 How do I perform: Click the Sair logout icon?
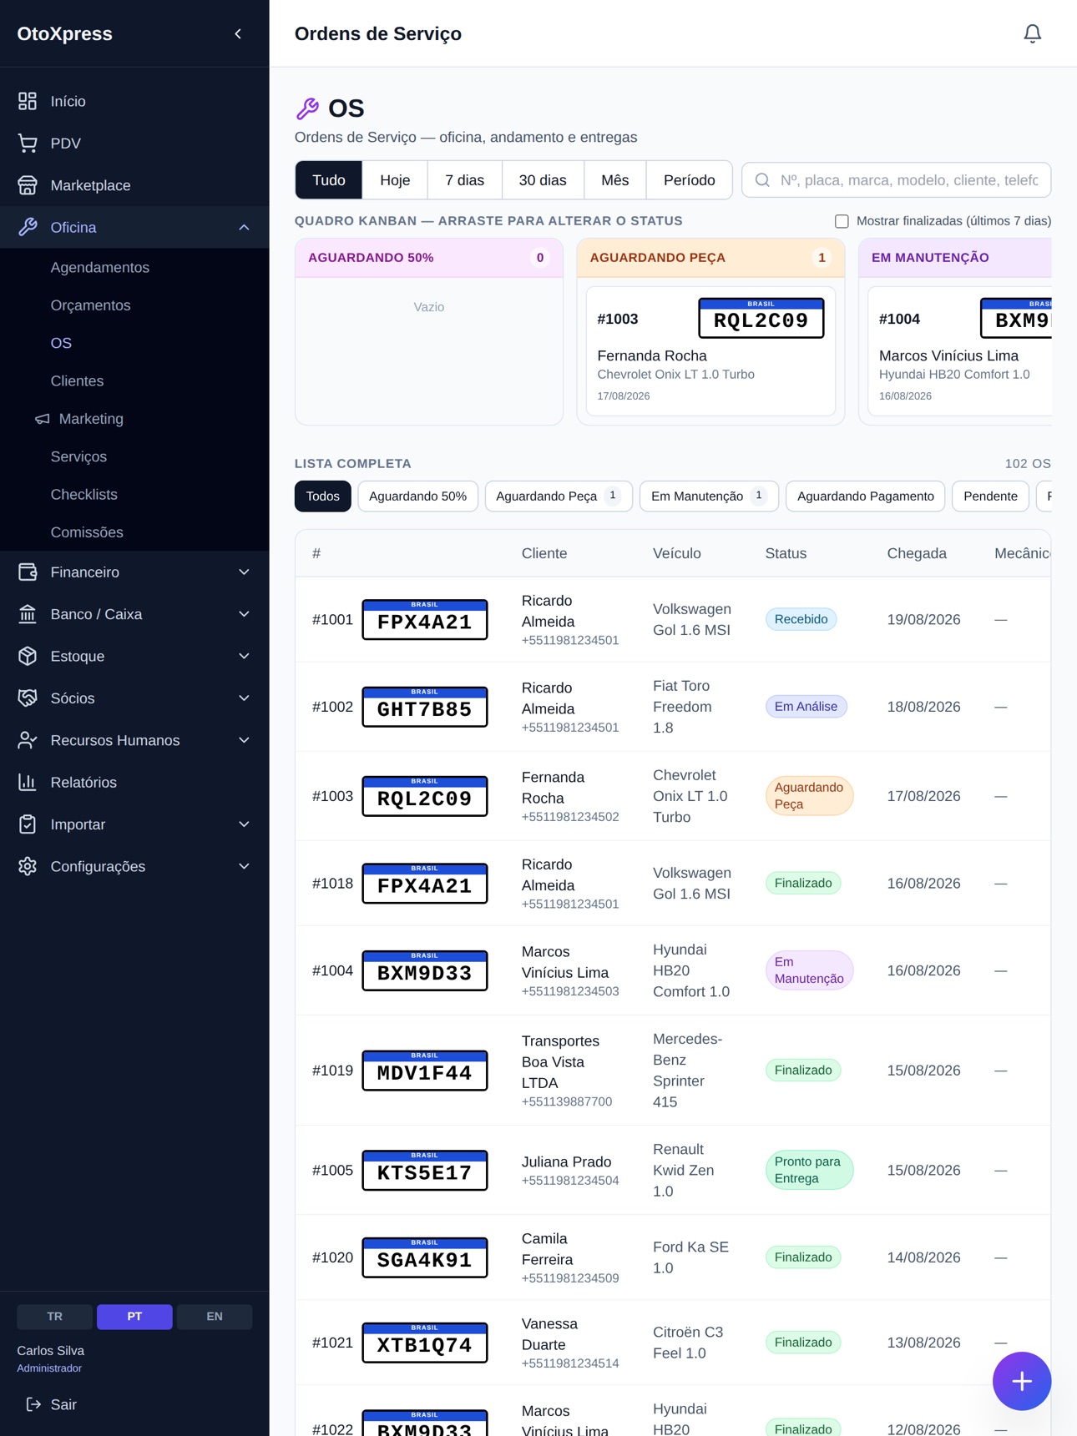33,1404
